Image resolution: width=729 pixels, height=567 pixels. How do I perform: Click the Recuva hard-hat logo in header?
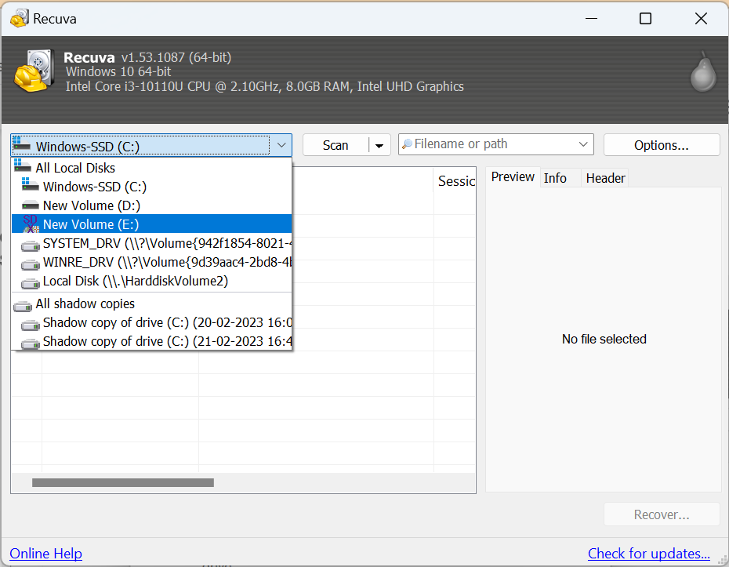pyautogui.click(x=34, y=71)
